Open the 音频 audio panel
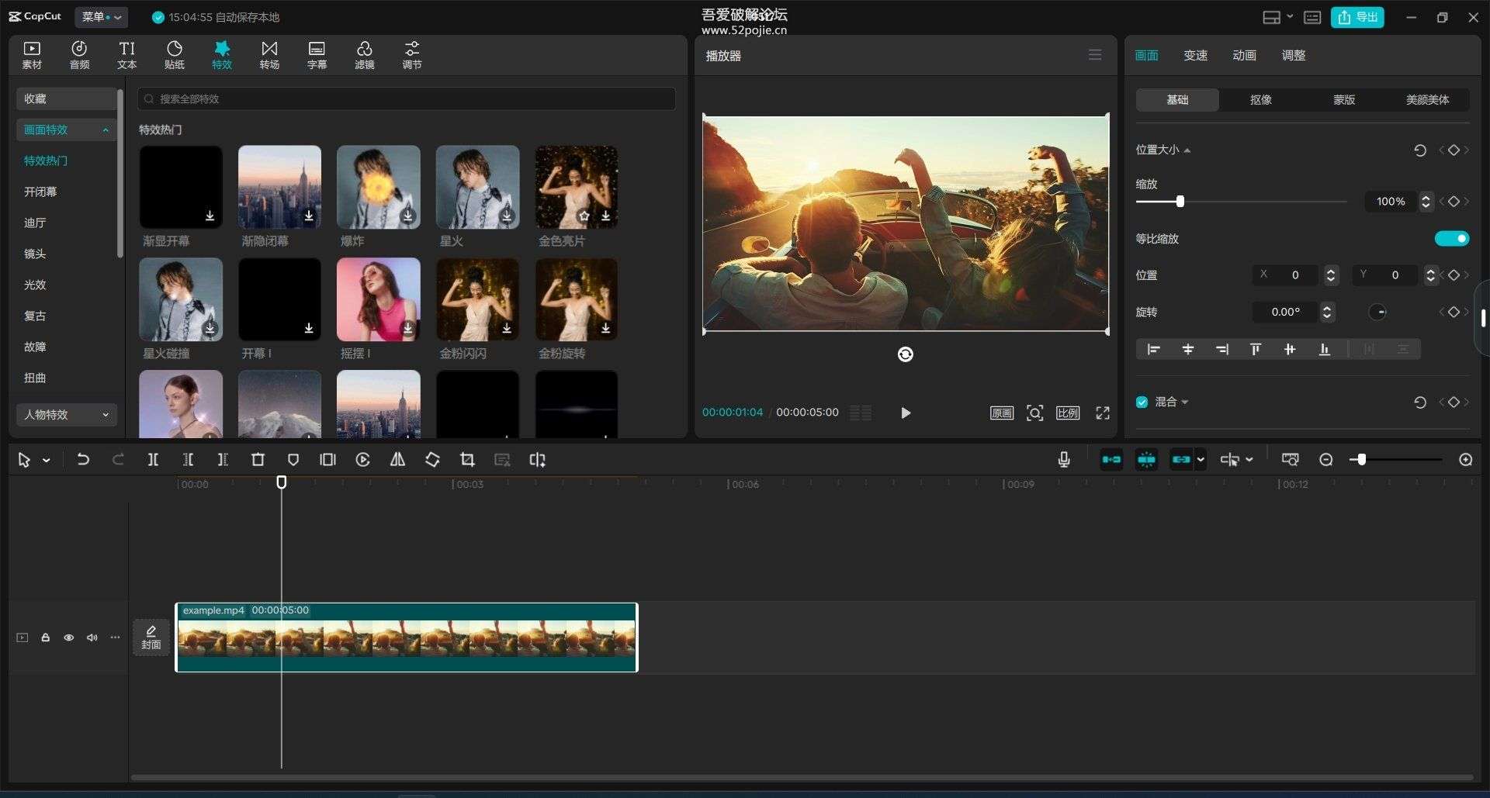Viewport: 1490px width, 798px height. 78,54
